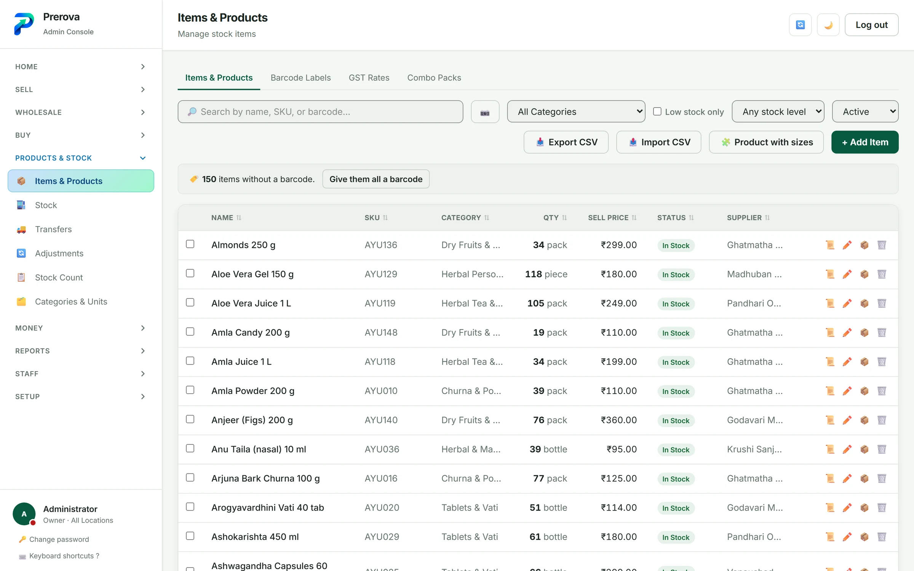
Task: Check the Amla Candy 200 g row
Action: pyautogui.click(x=190, y=332)
